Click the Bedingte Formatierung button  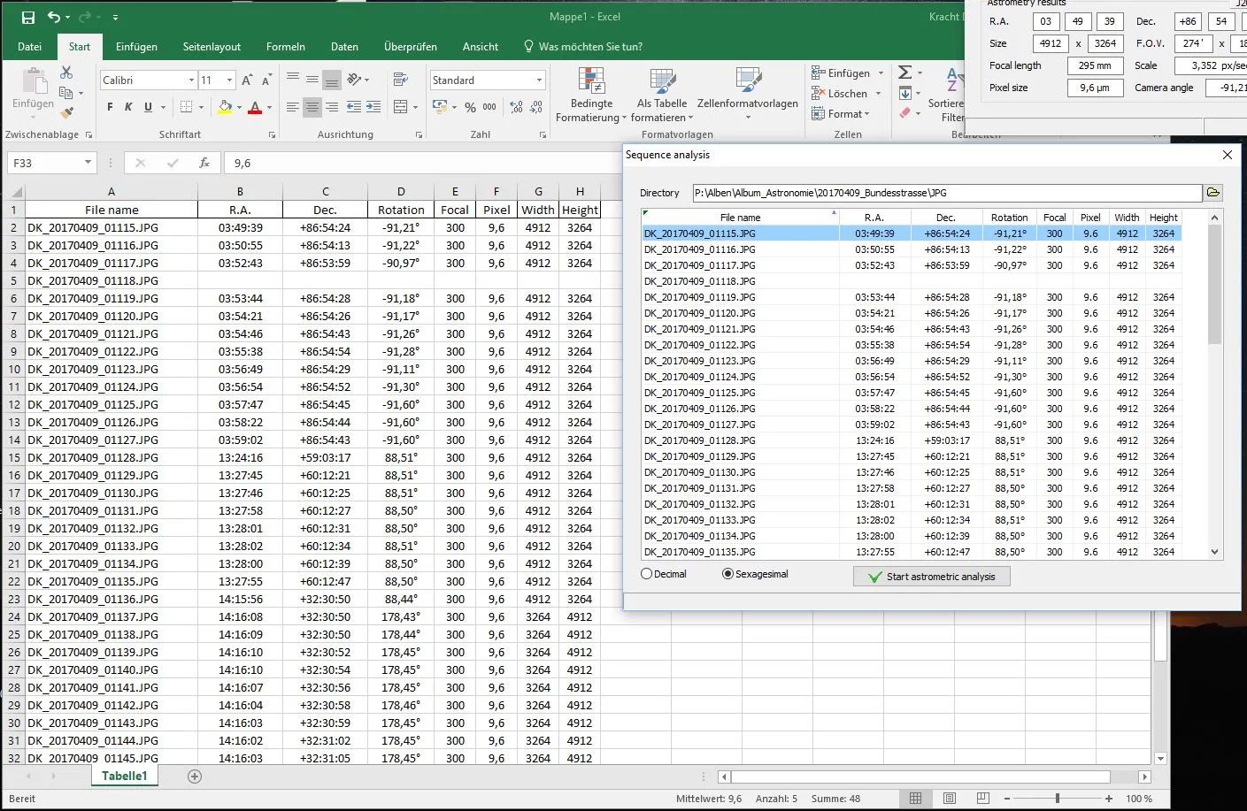(591, 96)
